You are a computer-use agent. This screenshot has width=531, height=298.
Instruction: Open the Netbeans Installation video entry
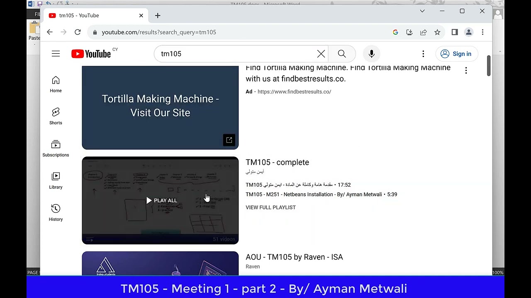[x=321, y=195]
